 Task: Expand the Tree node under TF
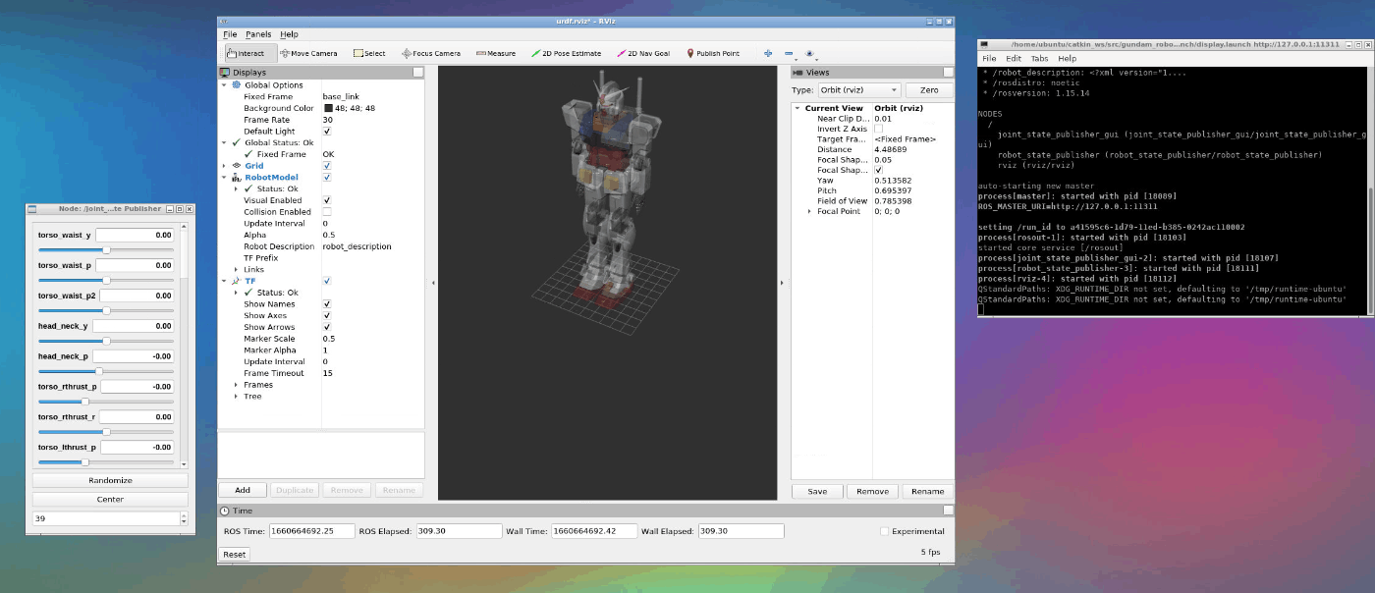pyautogui.click(x=236, y=397)
